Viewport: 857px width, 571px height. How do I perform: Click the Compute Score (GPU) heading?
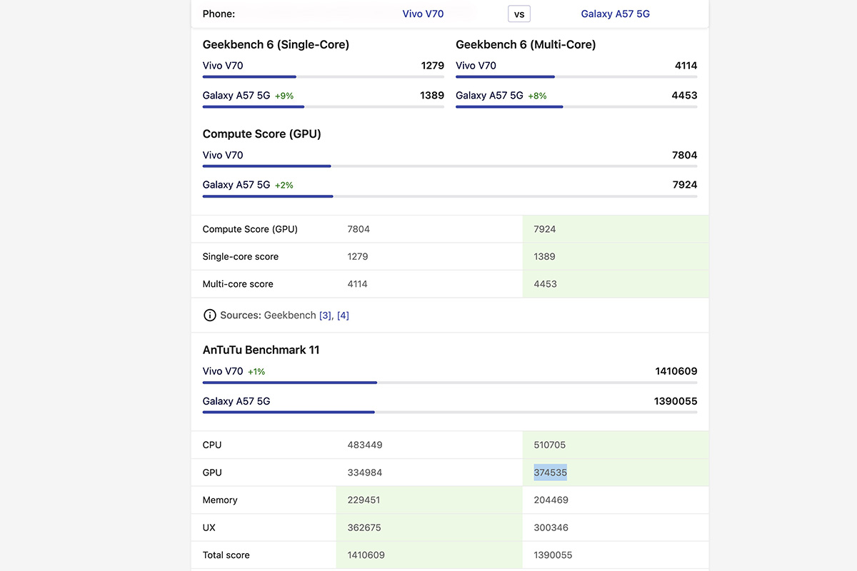point(261,133)
